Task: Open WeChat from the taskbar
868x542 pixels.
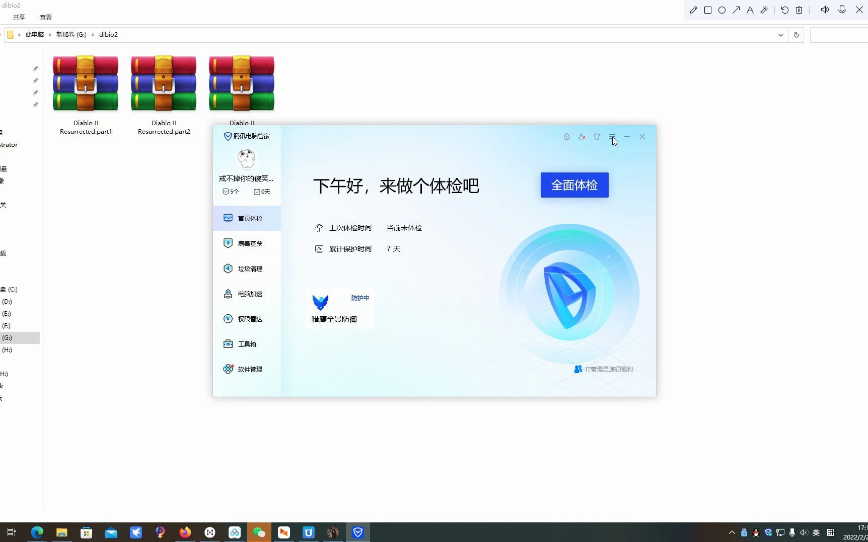Action: tap(259, 532)
